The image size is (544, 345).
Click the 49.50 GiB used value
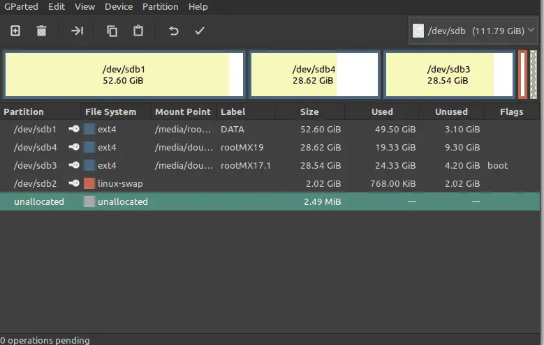point(395,129)
